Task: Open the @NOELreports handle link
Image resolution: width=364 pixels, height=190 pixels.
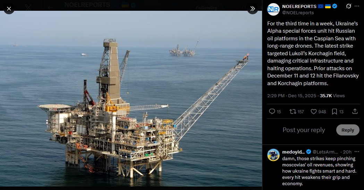Action: click(x=298, y=13)
